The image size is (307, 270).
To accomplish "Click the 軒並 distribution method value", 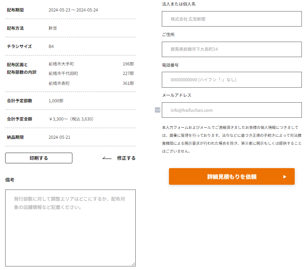I will [53, 28].
